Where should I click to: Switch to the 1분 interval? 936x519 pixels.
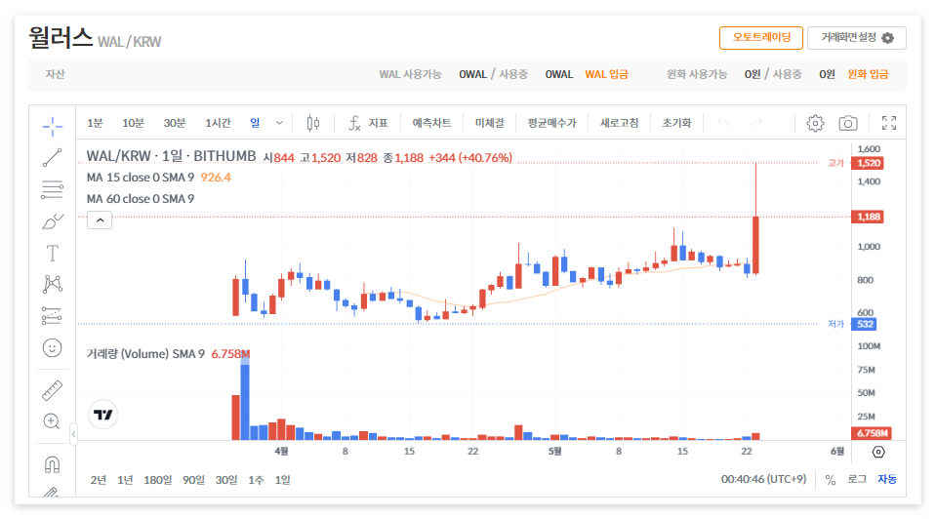95,123
